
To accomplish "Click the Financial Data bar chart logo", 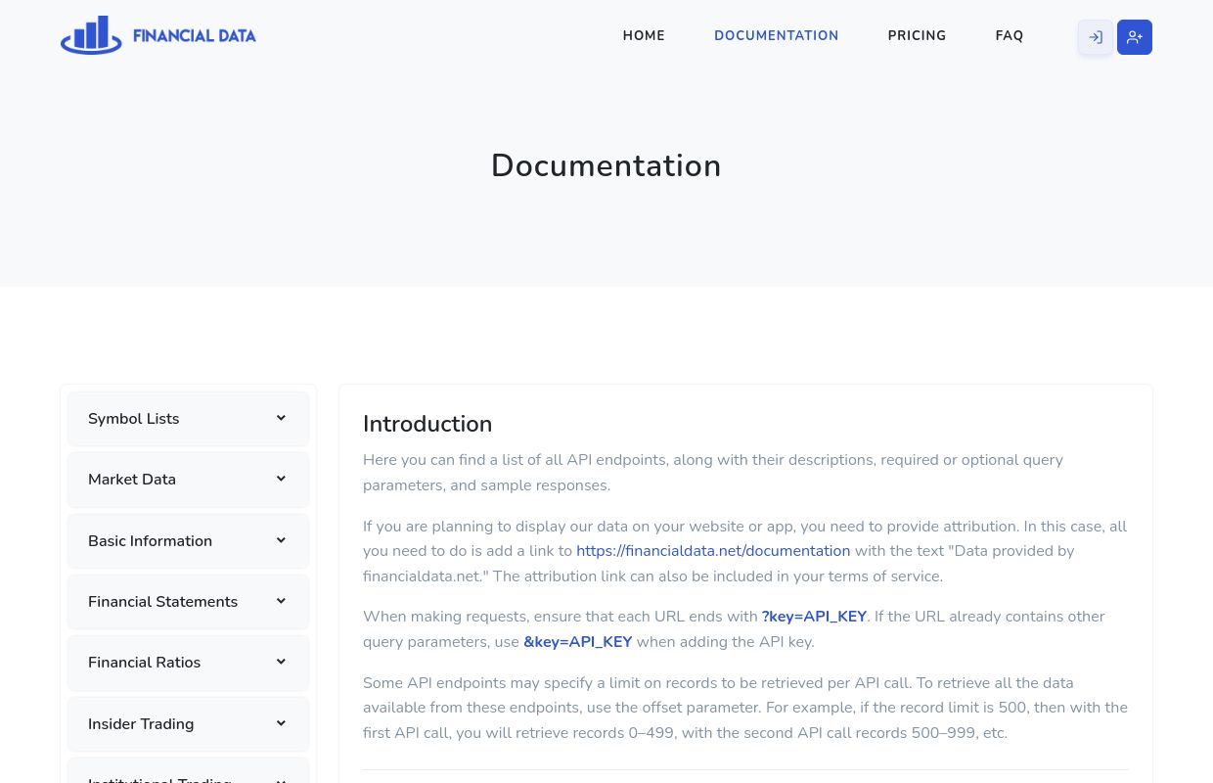I will [x=91, y=35].
